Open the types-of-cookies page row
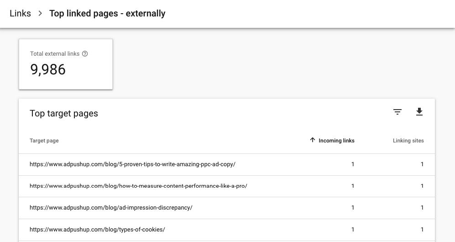The image size is (455, 242). click(x=97, y=230)
